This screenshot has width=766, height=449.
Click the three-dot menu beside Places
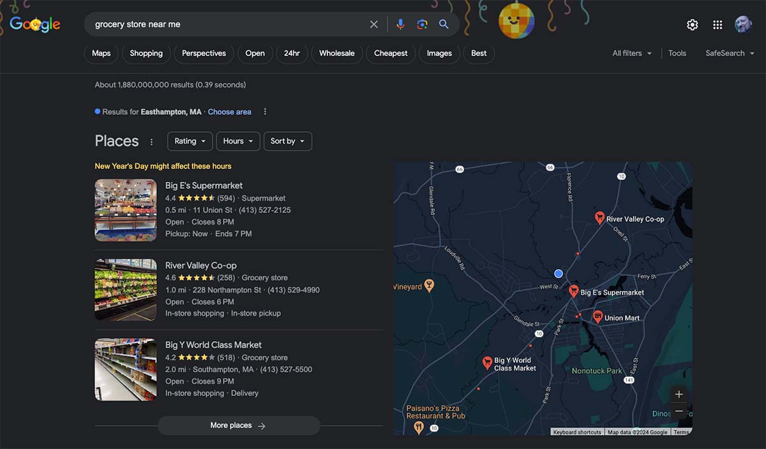tap(151, 142)
